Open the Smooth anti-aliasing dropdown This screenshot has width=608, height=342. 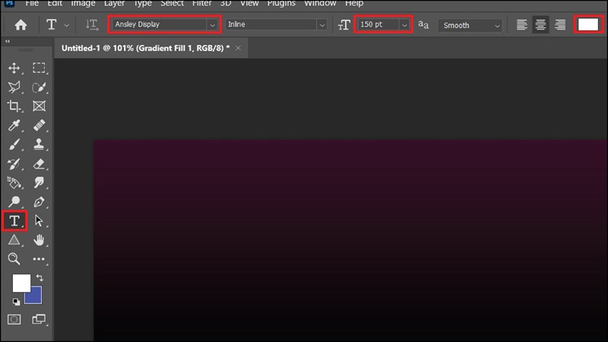point(470,26)
